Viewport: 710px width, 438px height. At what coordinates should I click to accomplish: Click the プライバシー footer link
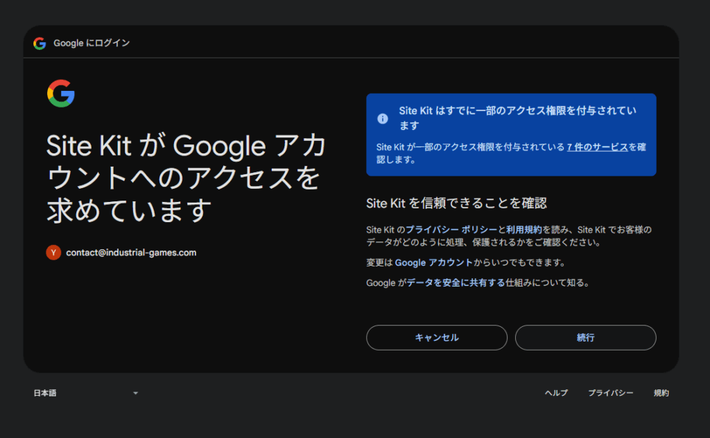coord(610,393)
